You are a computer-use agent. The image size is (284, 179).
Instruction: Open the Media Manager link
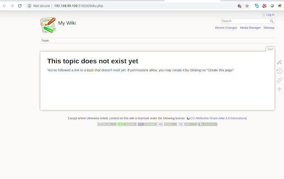[x=250, y=28]
